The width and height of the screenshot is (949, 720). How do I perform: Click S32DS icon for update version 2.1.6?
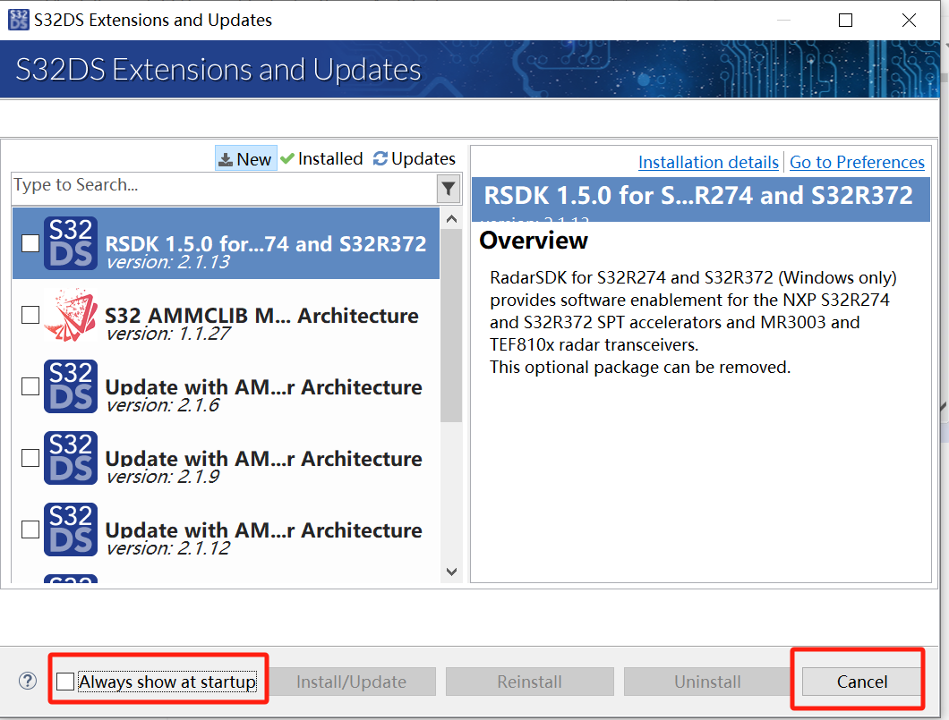70,386
